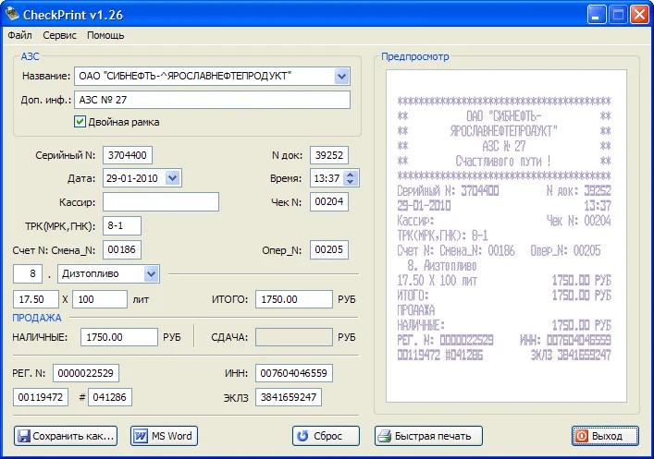Click the Сброс reset arrow icon

click(302, 436)
